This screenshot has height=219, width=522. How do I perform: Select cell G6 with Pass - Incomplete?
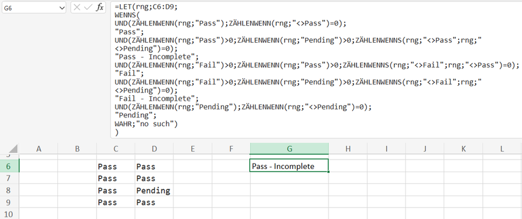click(x=289, y=166)
